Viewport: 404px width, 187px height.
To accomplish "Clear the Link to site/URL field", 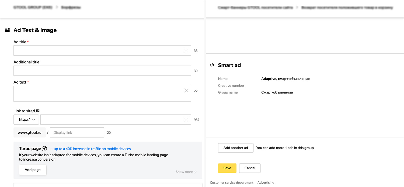I will pos(186,120).
